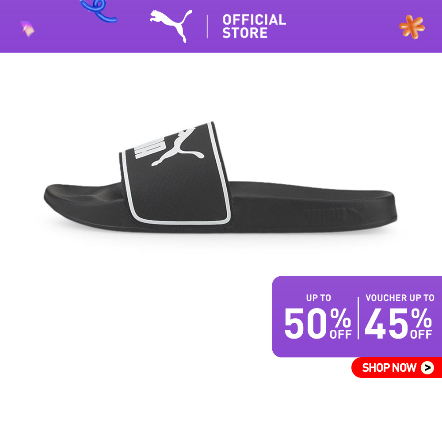
Task: Click the Voucher Up To 45% Off offer
Action: point(399,316)
